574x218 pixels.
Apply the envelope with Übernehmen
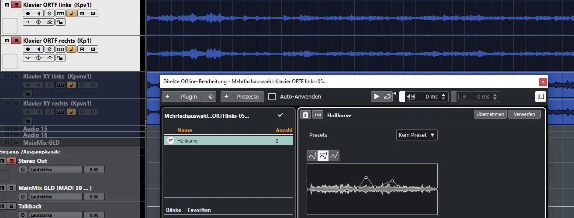pos(490,114)
